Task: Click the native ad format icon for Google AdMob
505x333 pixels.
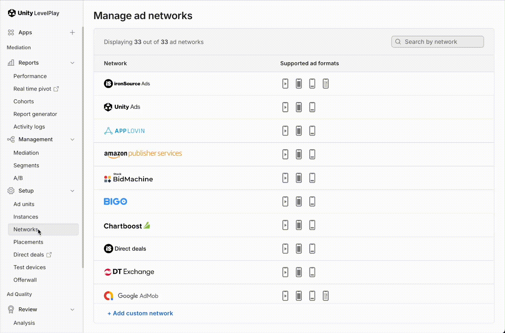Action: coord(326,296)
